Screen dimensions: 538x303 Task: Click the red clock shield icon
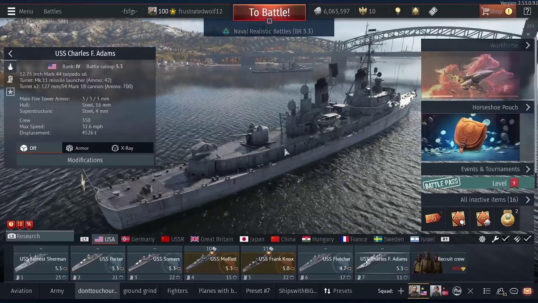[x=11, y=225]
